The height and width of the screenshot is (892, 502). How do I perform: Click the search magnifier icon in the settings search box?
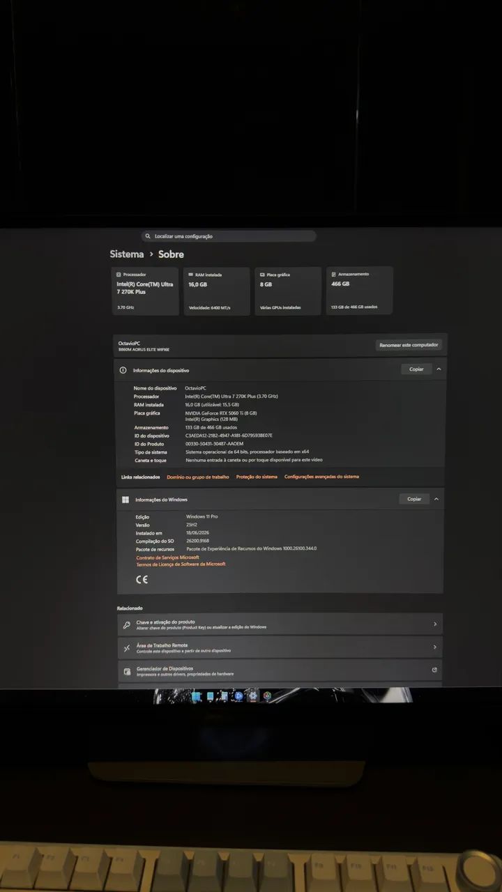point(148,236)
